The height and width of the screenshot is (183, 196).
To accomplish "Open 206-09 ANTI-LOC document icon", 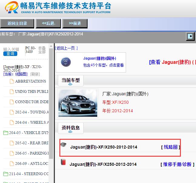I will click(12, 164).
